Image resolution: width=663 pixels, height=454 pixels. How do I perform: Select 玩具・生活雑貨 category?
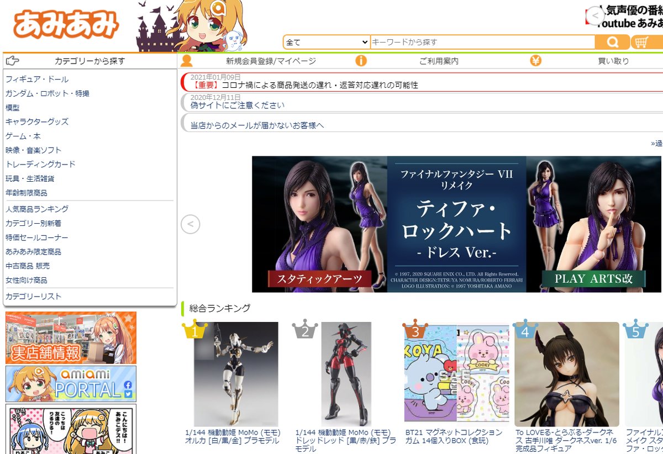click(x=30, y=178)
